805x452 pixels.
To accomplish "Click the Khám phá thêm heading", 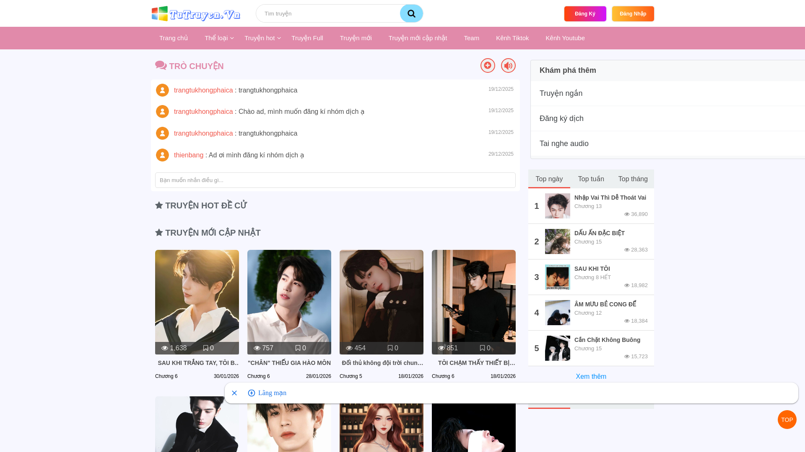I will coord(568,70).
